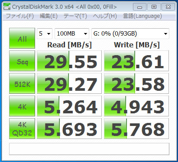Screen dimensions: 178x162
Task: Start the 4K benchmark test
Action: [x=22, y=106]
